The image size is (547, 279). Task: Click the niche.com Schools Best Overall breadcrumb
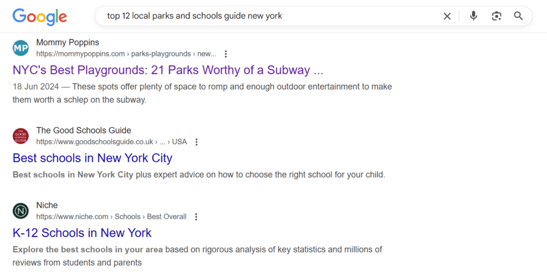[x=111, y=217]
